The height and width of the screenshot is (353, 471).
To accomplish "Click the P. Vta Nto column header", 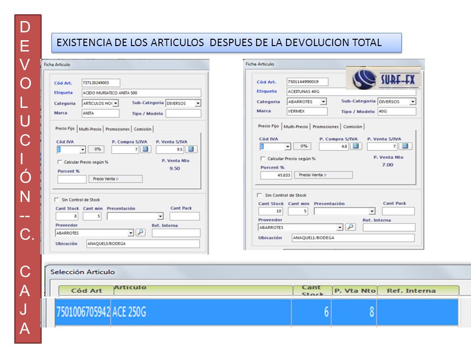I will [355, 290].
